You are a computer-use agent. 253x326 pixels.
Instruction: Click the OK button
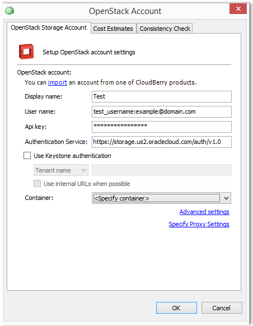(x=176, y=308)
